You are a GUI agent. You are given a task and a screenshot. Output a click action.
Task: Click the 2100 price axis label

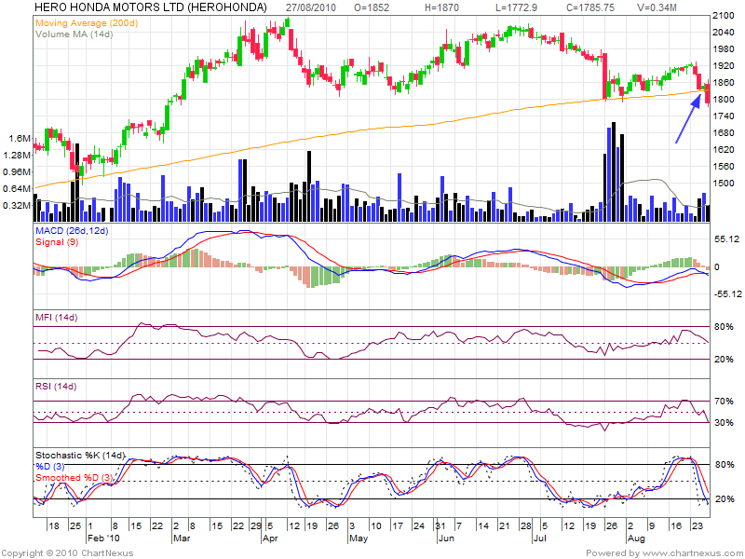(x=724, y=17)
